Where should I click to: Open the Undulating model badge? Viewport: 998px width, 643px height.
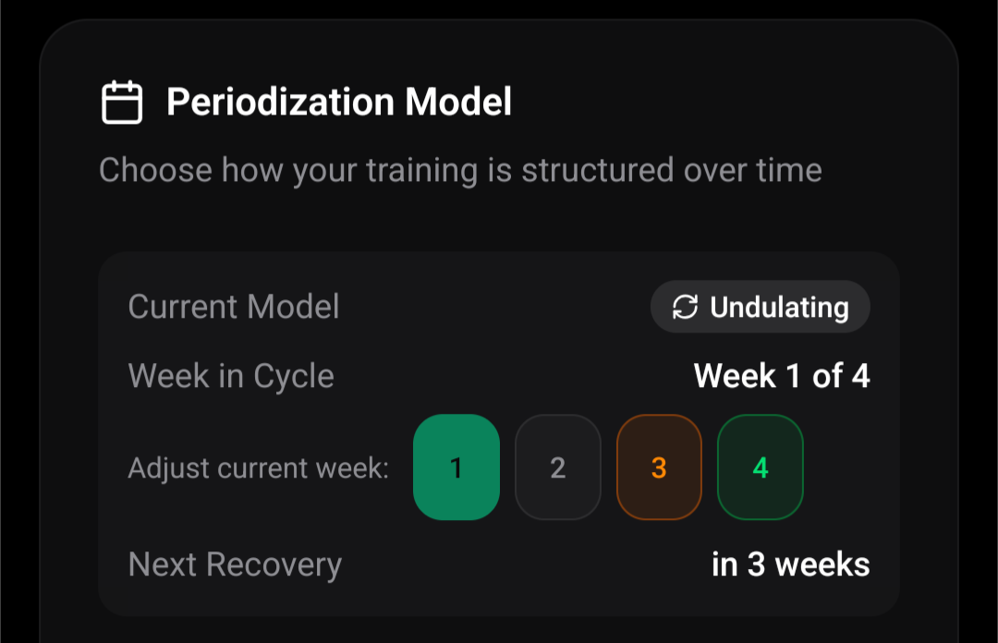coord(761,307)
